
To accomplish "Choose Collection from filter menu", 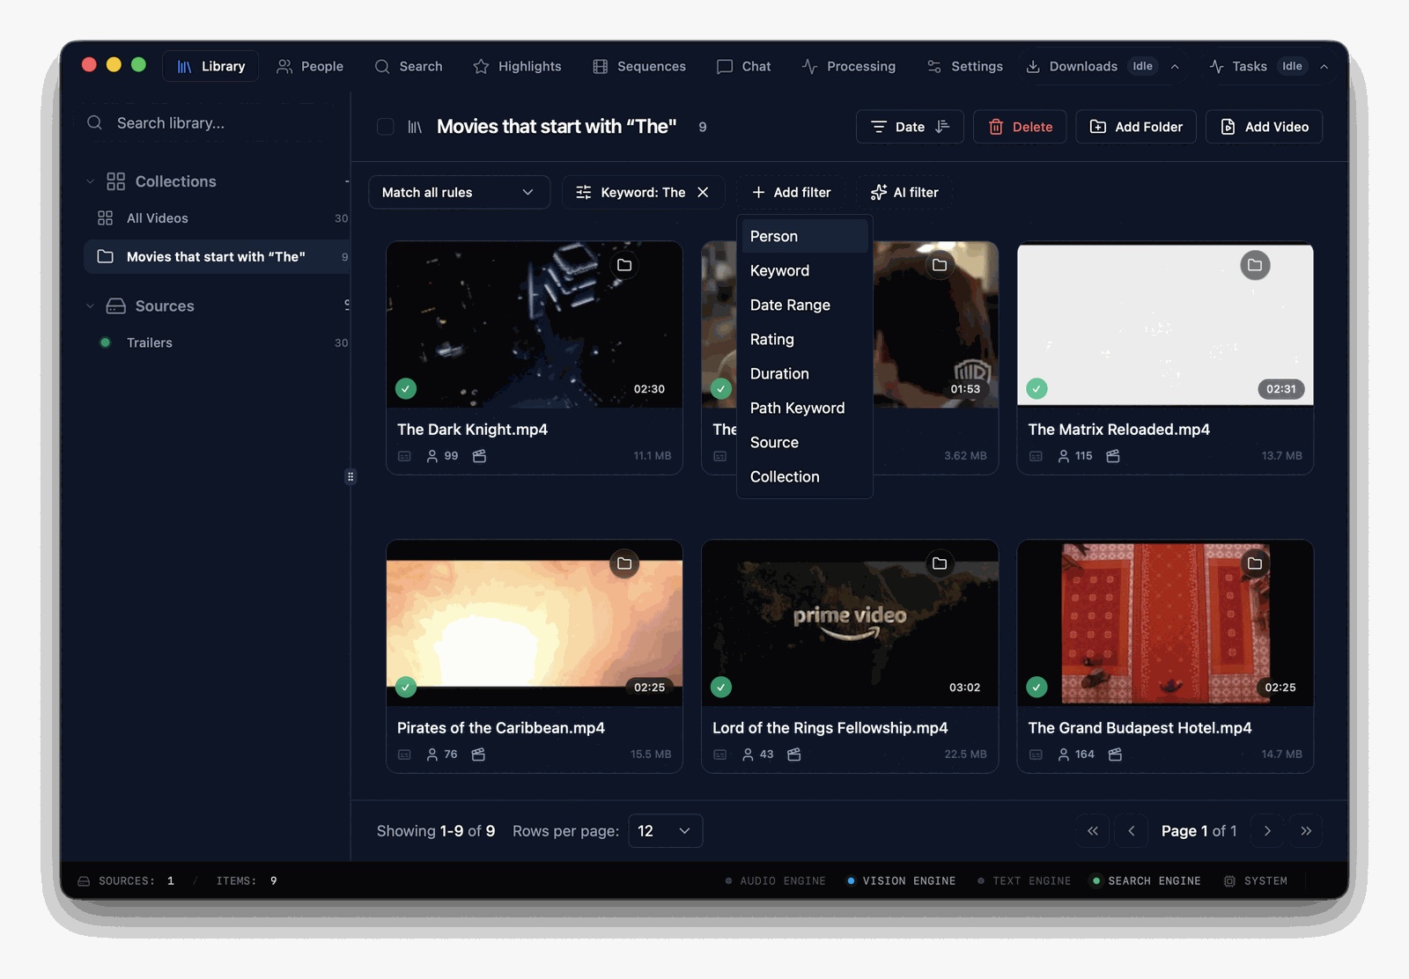I will (x=805, y=476).
